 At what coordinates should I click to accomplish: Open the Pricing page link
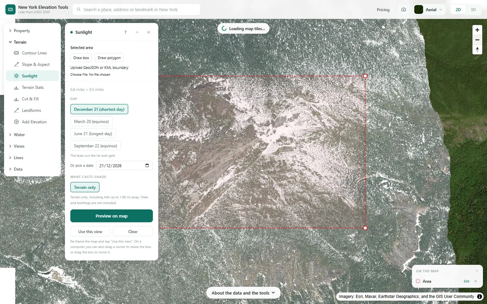point(383,9)
